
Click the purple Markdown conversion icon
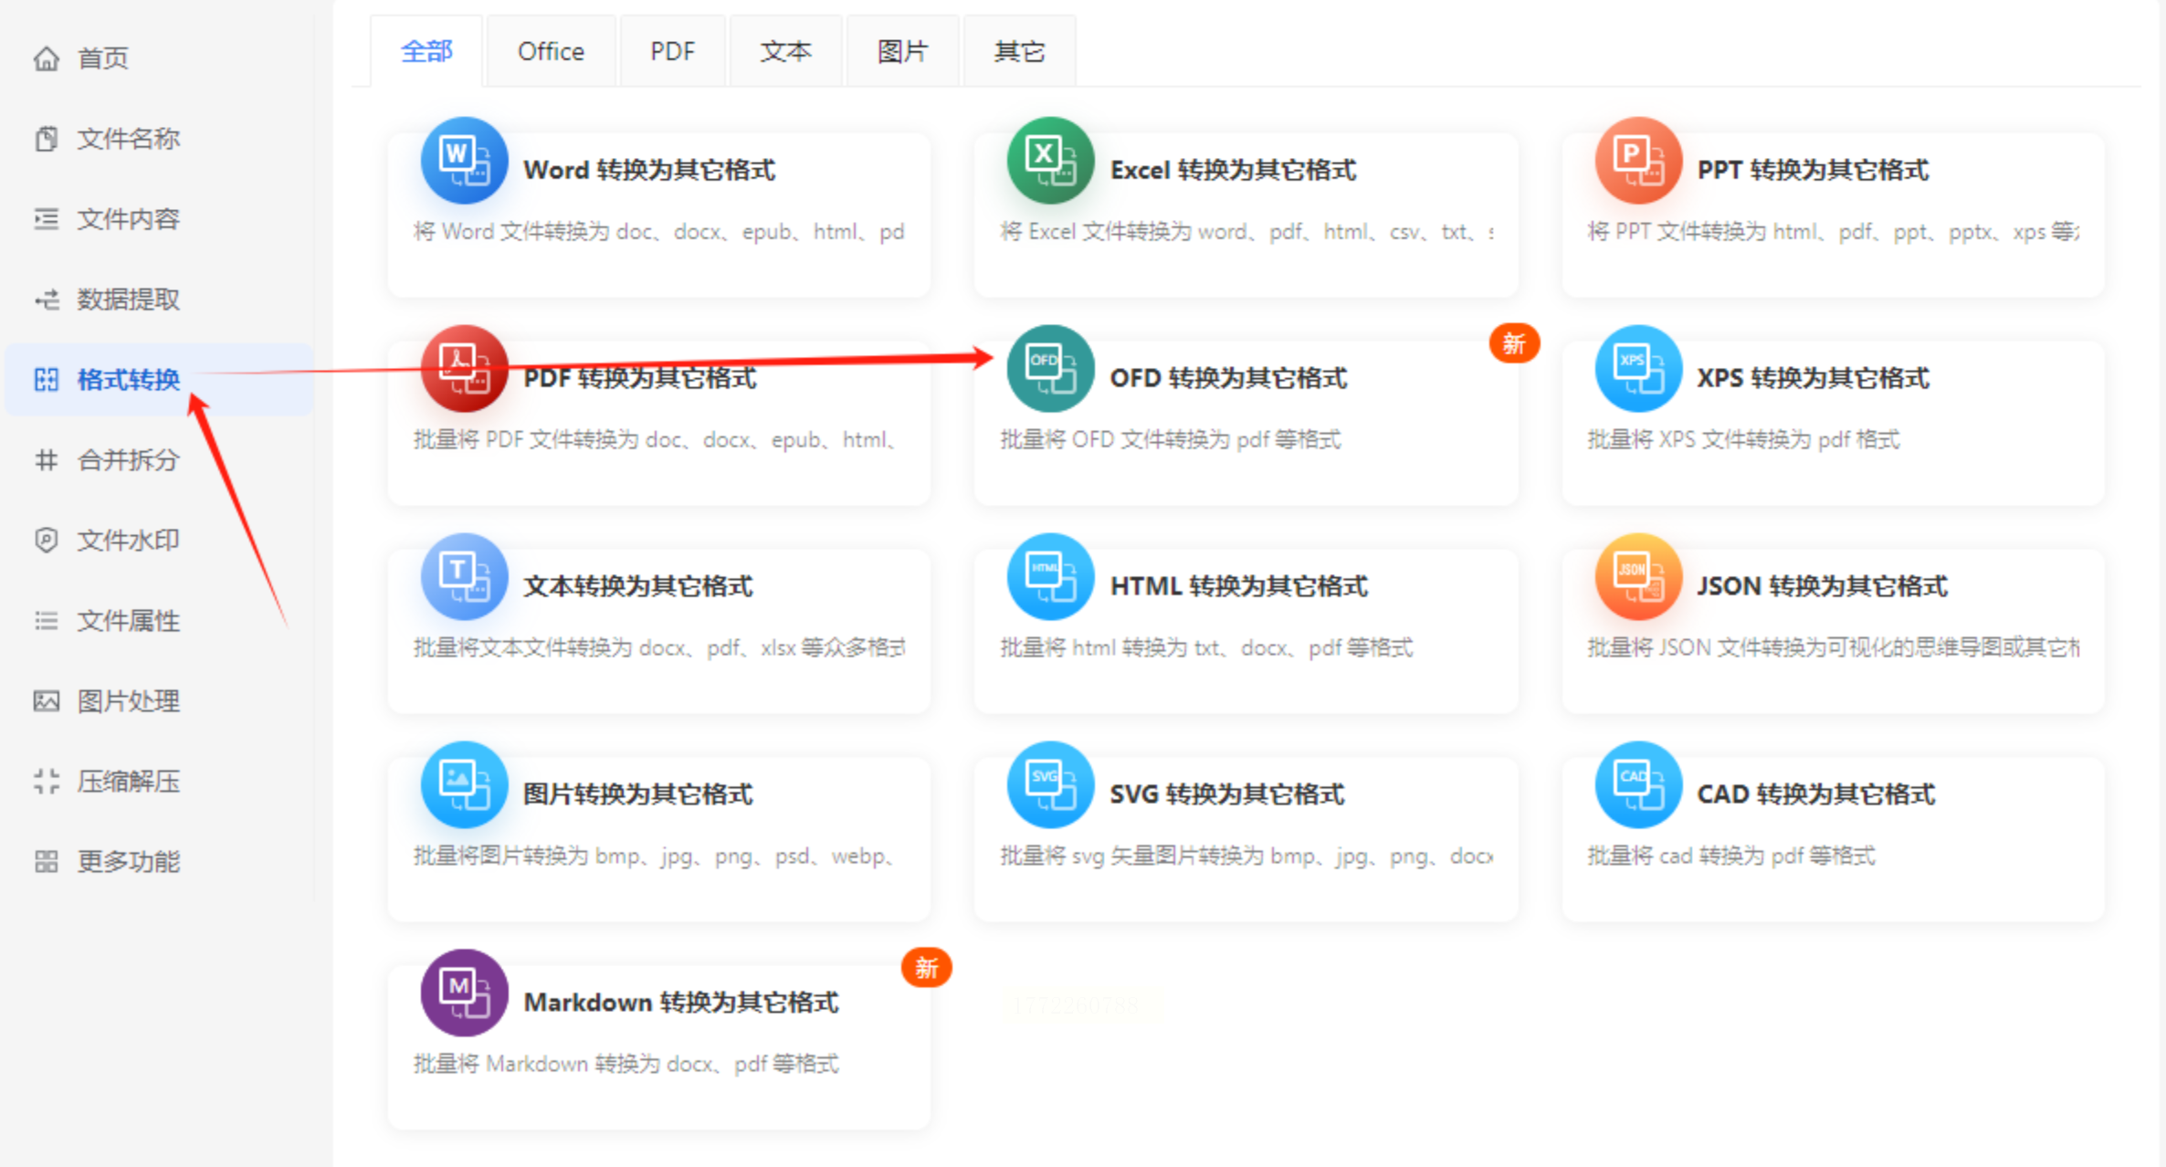click(x=464, y=993)
